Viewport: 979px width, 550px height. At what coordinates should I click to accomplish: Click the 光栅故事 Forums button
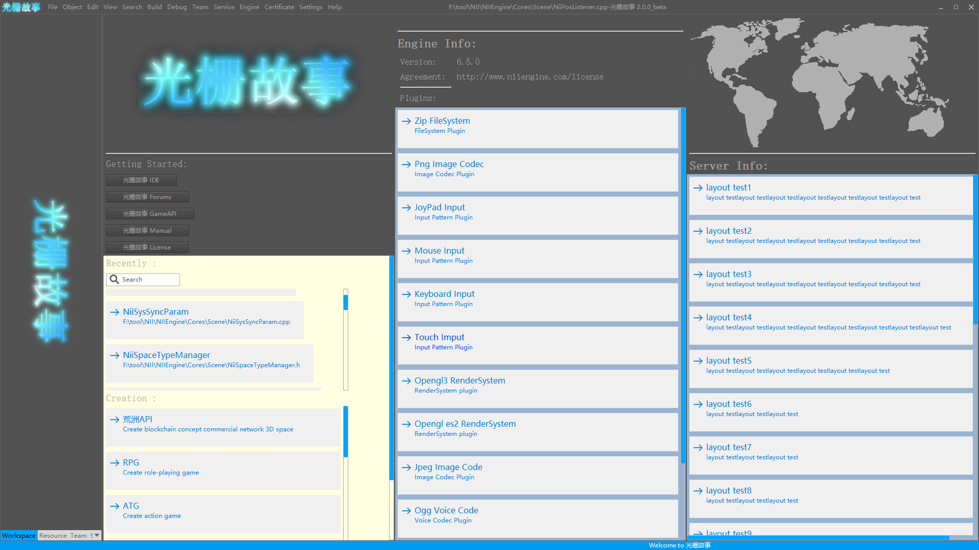click(x=147, y=197)
